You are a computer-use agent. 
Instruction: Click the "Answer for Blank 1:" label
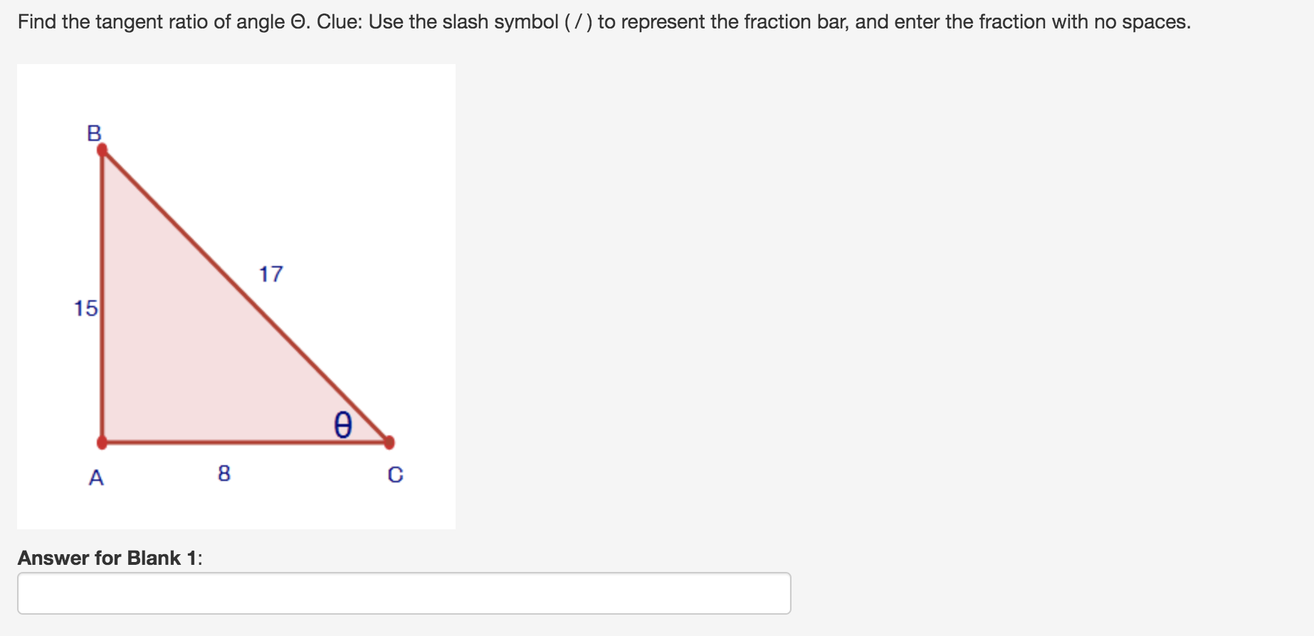click(x=110, y=558)
